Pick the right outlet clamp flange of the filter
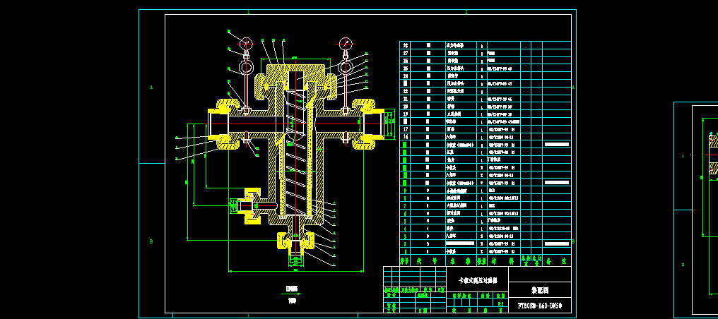Screen dimensions: 718x319 [x=368, y=124]
